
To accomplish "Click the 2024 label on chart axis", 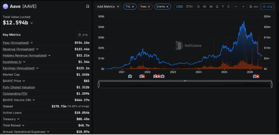I will tap(199, 72).
